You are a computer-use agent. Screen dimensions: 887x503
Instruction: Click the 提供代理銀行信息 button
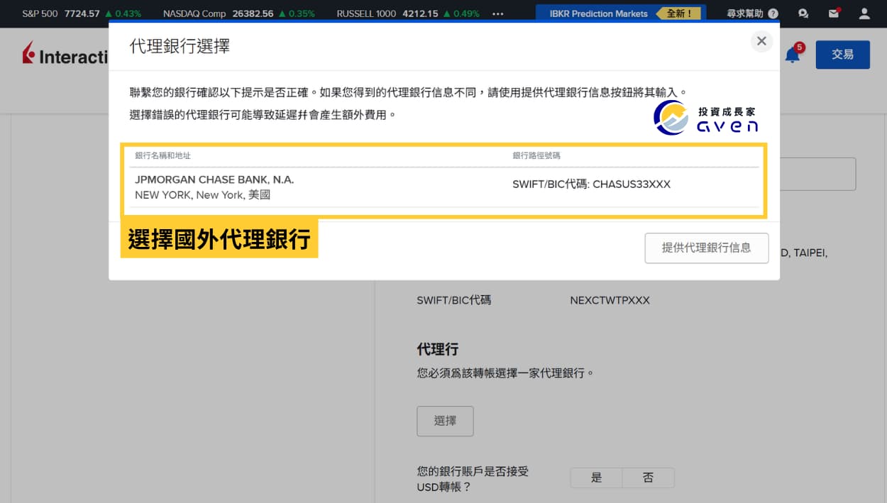706,248
